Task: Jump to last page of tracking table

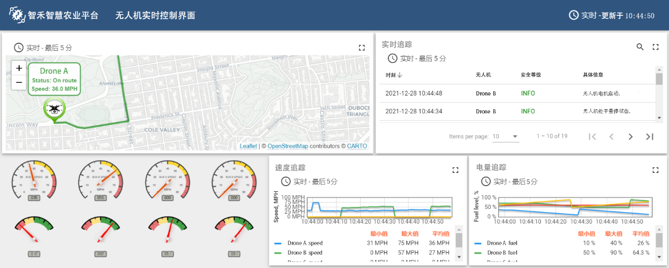Action: (650, 137)
